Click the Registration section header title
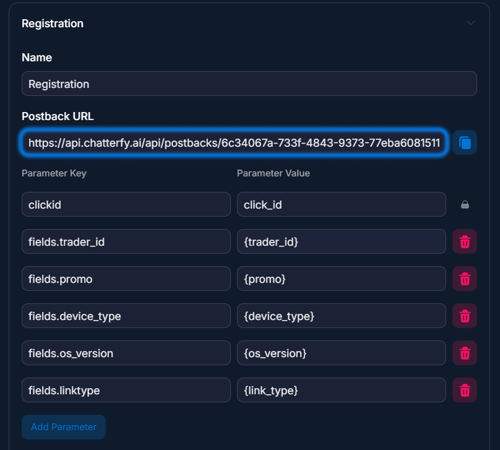Image resolution: width=500 pixels, height=450 pixels. pos(53,24)
